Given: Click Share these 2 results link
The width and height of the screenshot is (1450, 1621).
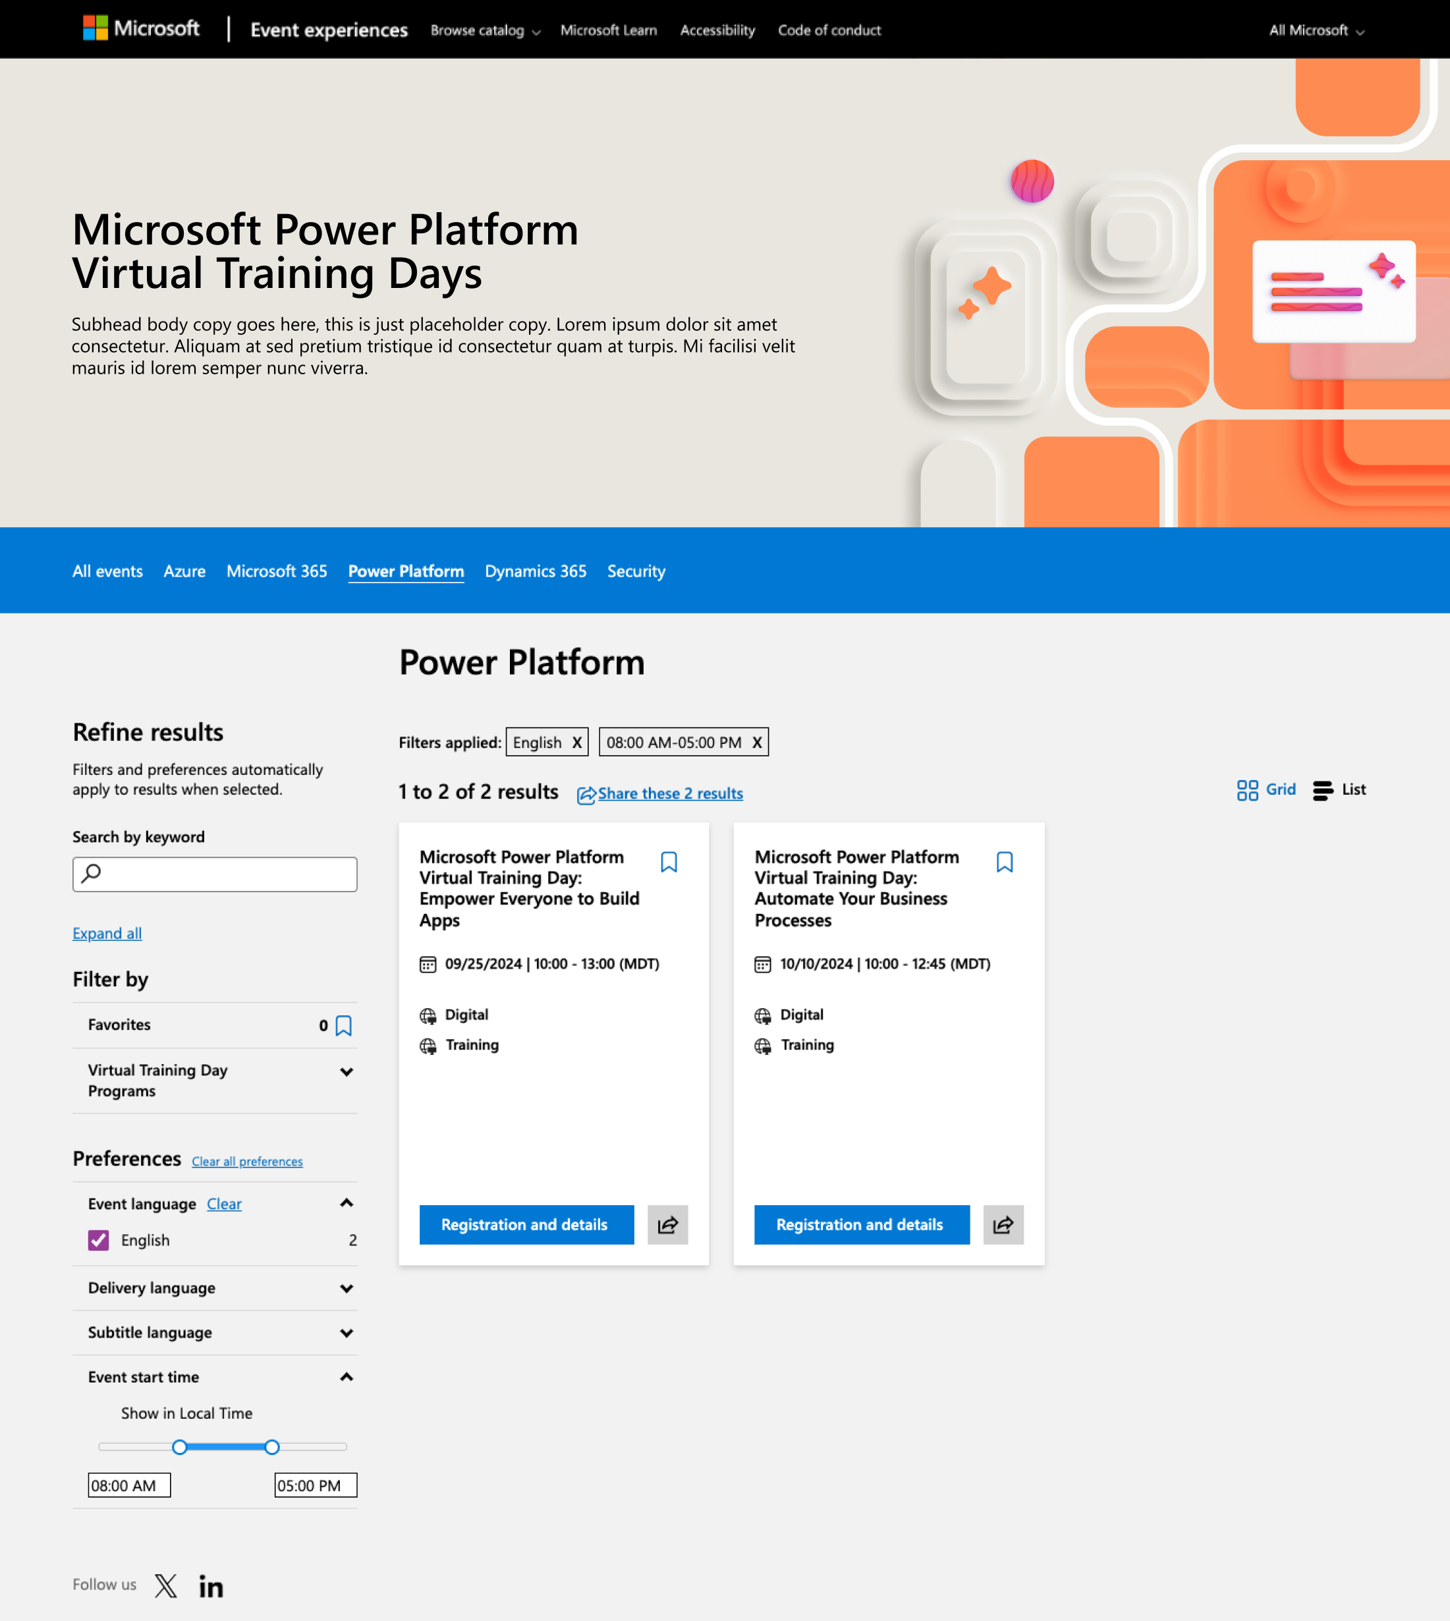Looking at the screenshot, I should pyautogui.click(x=669, y=793).
